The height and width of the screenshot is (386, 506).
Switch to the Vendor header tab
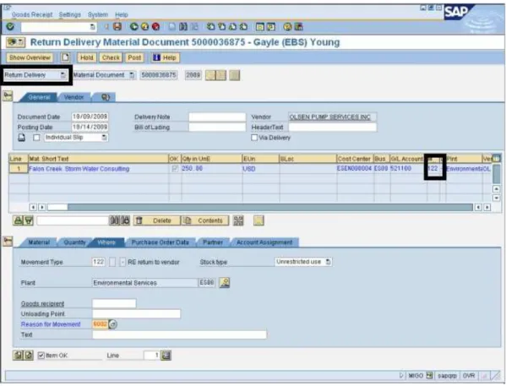point(73,97)
